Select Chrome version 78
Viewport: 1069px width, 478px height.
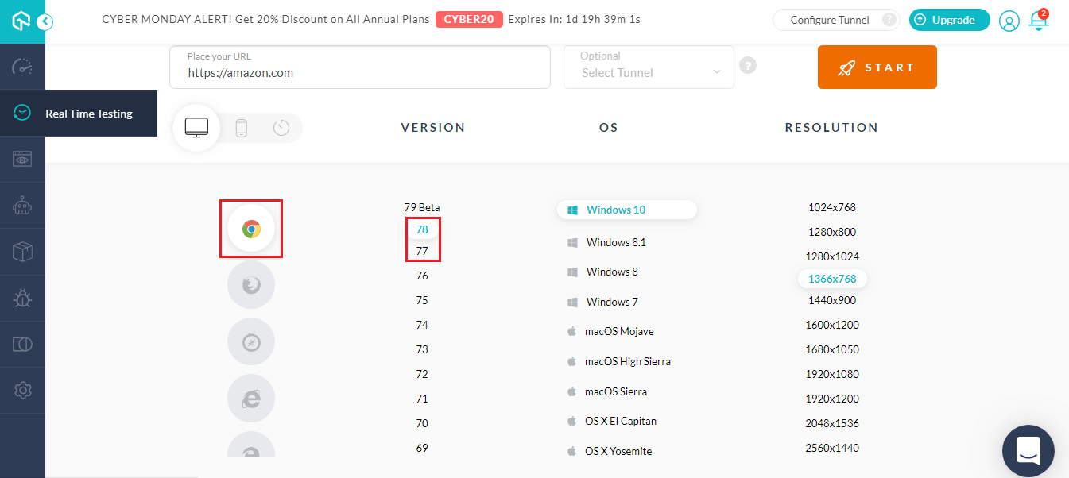coord(422,229)
